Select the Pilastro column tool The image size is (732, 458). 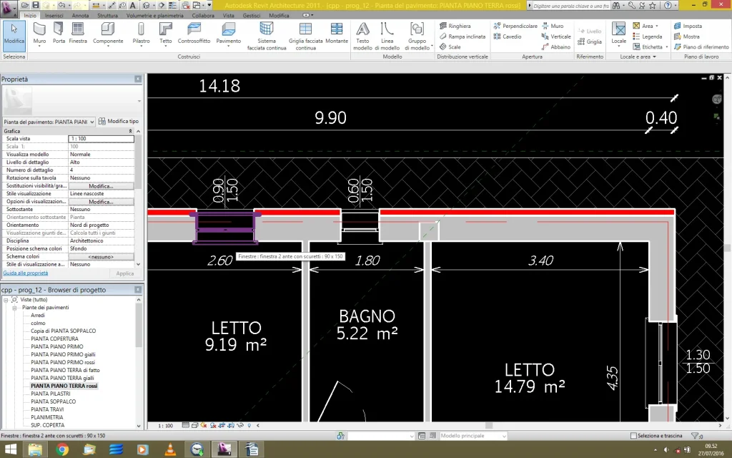[x=141, y=34]
